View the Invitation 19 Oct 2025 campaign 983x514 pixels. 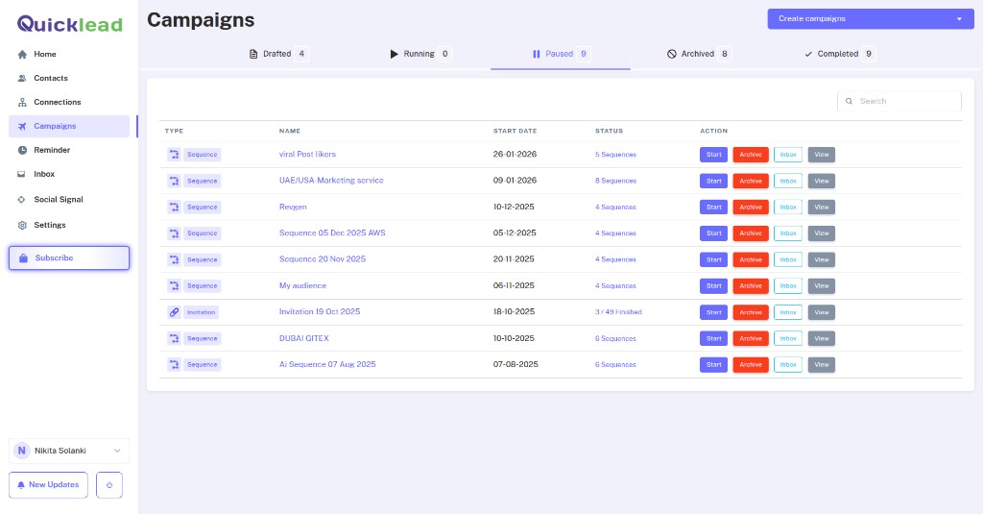pyautogui.click(x=822, y=312)
